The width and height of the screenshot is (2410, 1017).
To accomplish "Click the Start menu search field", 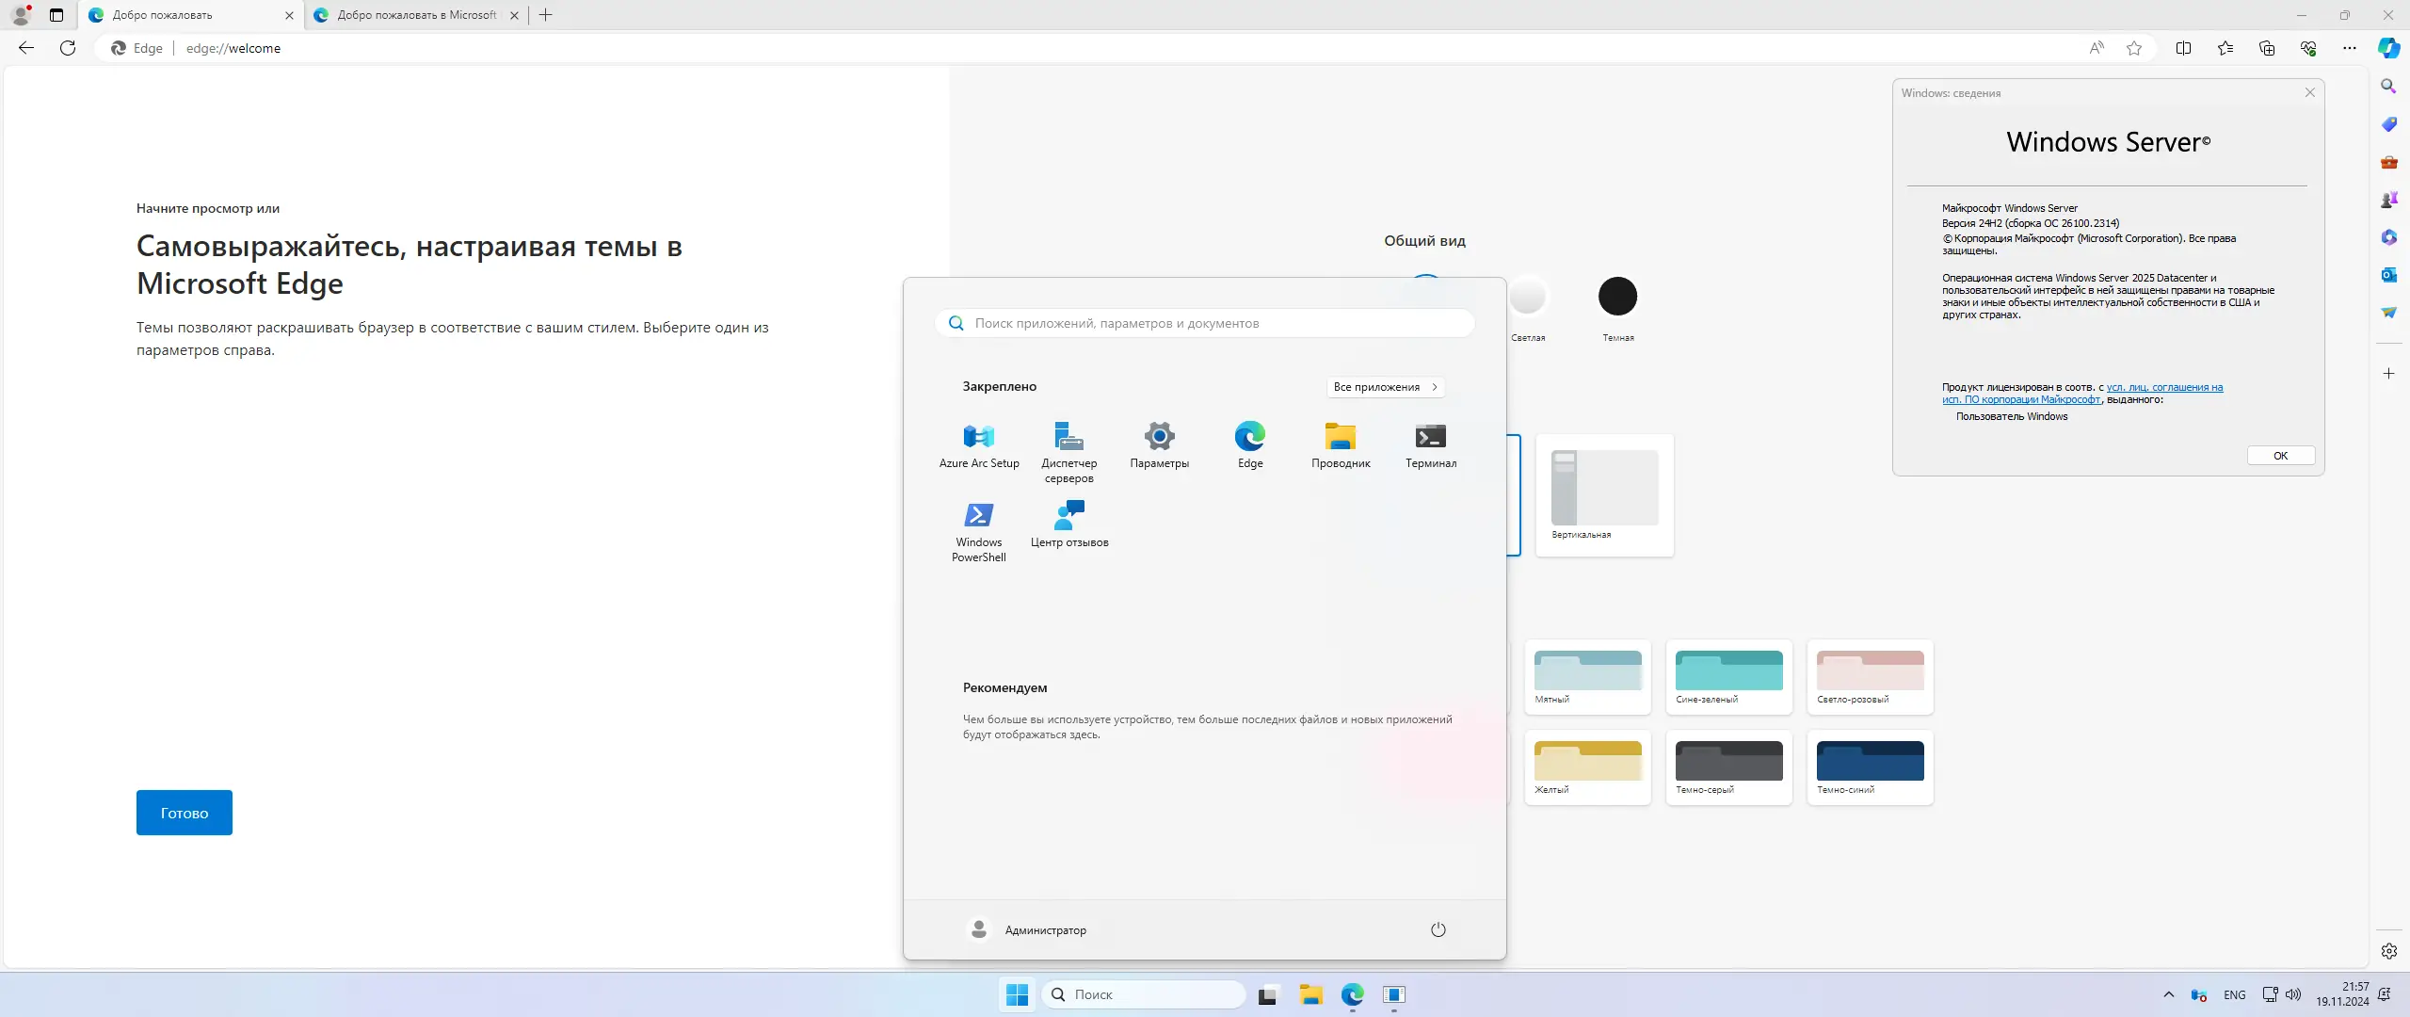I will 1206,322.
